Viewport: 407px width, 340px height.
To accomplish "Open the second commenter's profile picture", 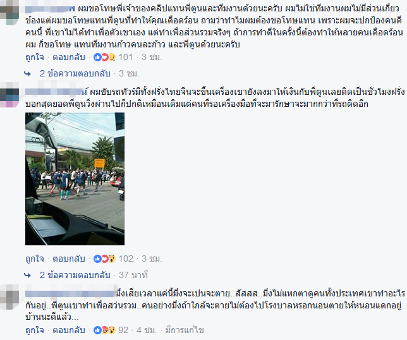I will [x=9, y=95].
